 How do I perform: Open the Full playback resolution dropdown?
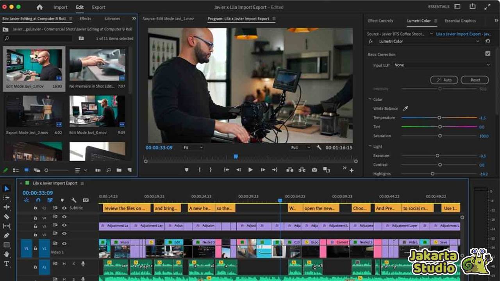coord(300,148)
